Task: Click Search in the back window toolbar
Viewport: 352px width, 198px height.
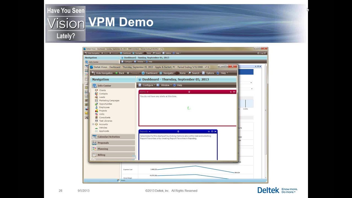Action: [x=157, y=53]
